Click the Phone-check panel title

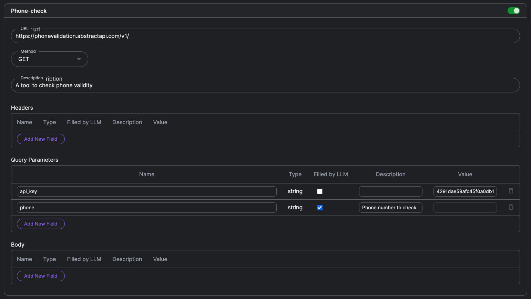coord(29,11)
